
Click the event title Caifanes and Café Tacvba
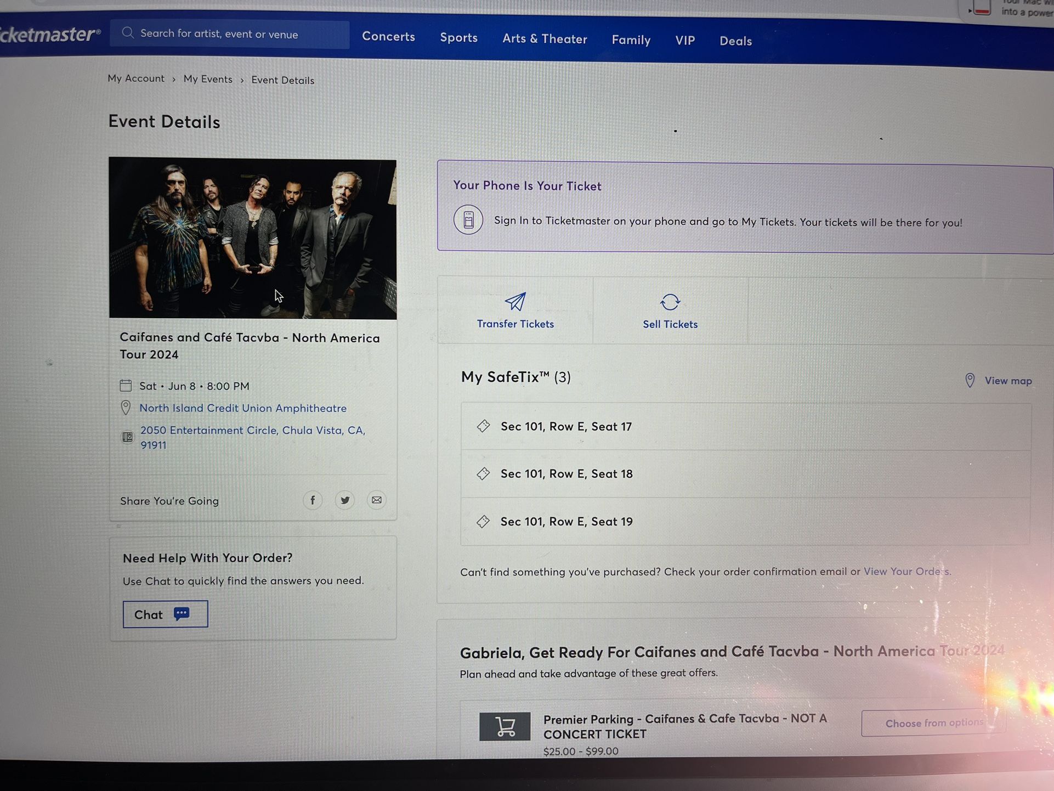(x=250, y=346)
